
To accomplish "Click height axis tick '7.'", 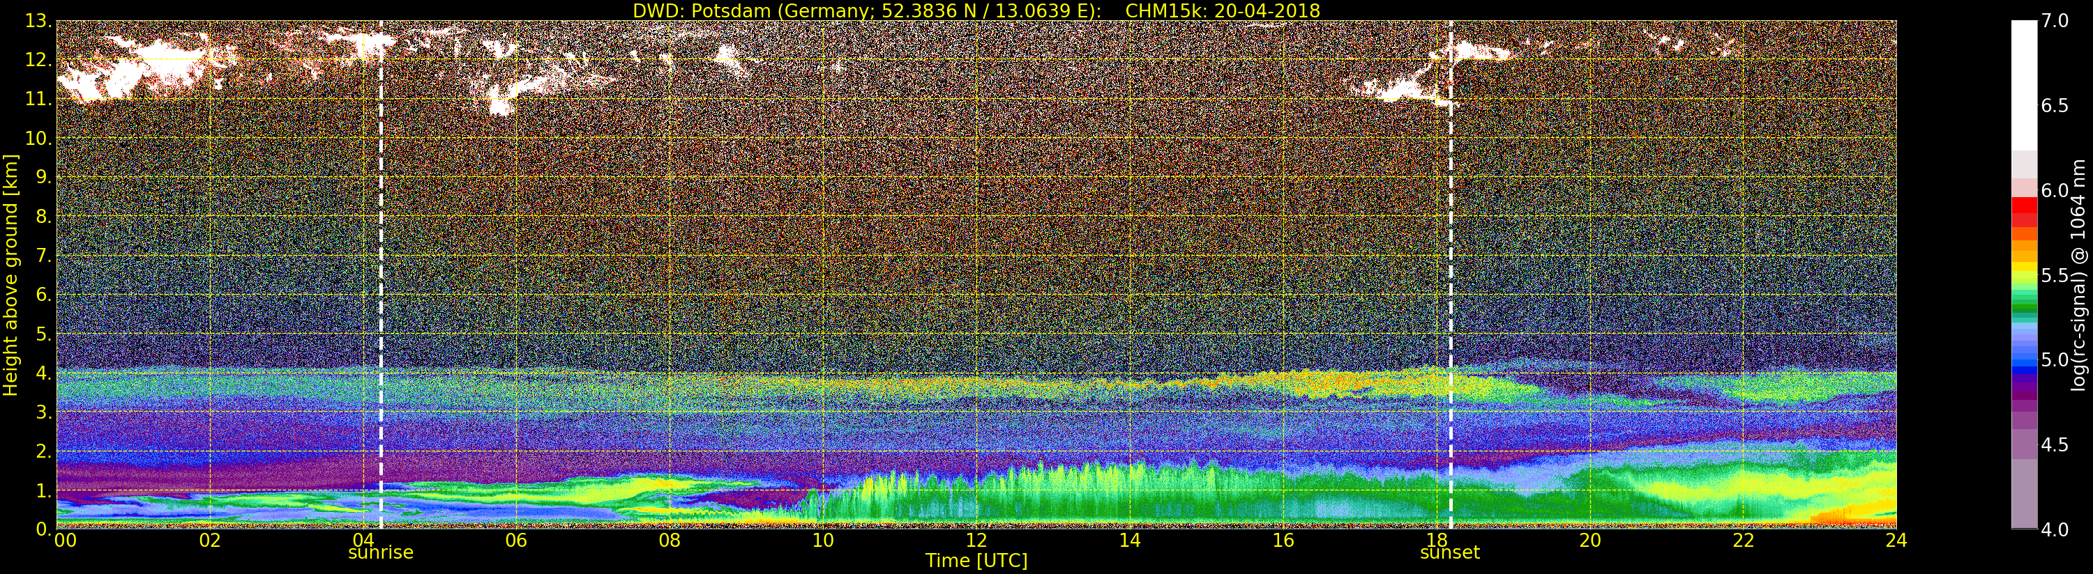I will point(43,256).
